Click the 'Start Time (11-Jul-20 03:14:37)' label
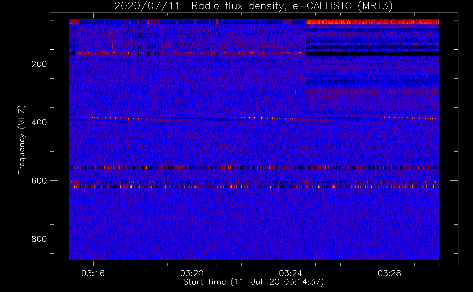 point(253,282)
